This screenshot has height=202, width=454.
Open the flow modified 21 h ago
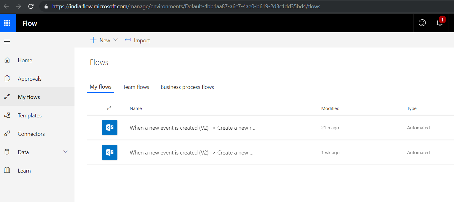[193, 128]
